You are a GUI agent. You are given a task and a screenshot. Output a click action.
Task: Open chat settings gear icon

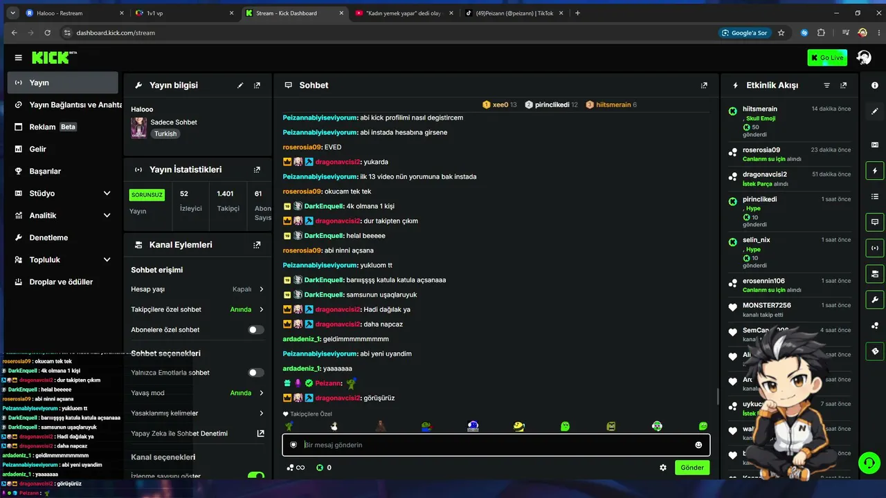click(663, 468)
